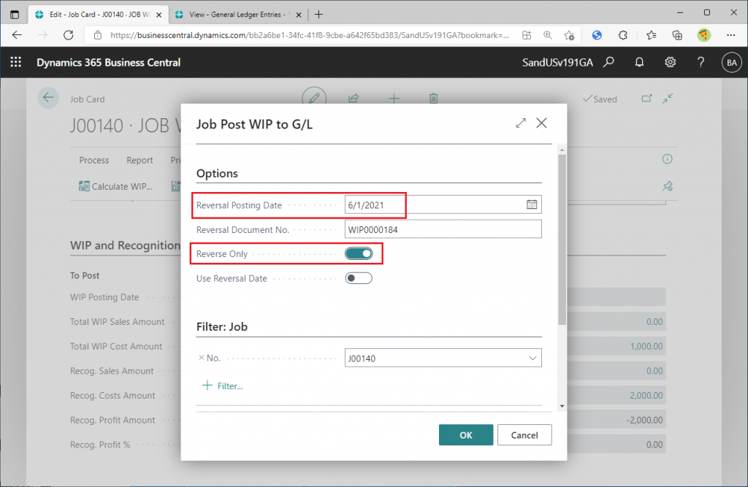Open the BA user account menu

click(731, 63)
